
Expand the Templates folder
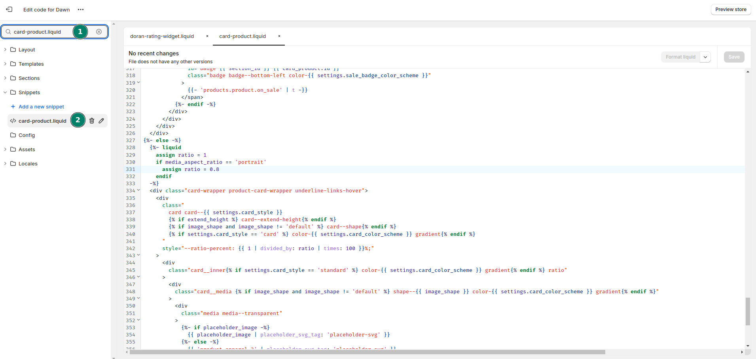pos(5,64)
